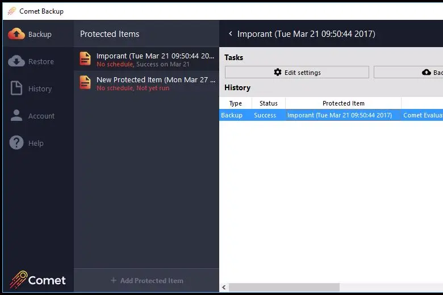
Task: Click the horizontal scrollbar left arrow
Action: click(224, 288)
